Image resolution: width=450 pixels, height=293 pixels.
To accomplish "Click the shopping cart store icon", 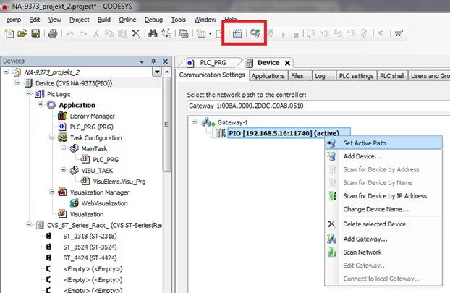I will [x=399, y=33].
